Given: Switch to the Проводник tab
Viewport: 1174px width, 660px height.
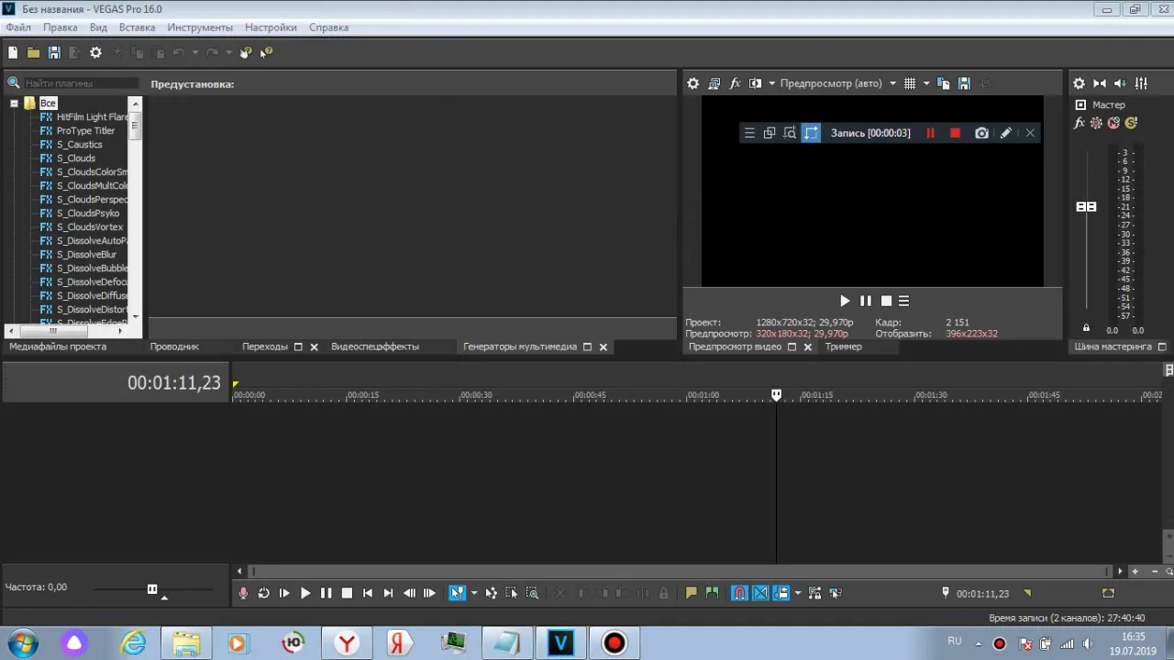Looking at the screenshot, I should 174,346.
